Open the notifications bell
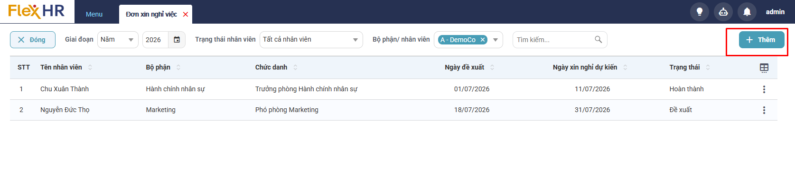795x192 pixels. [747, 12]
